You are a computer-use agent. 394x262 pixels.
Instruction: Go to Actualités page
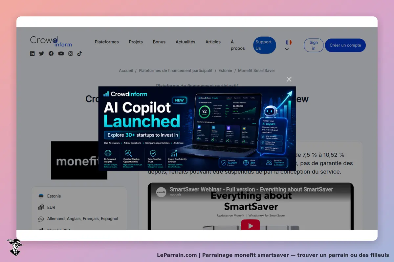pos(186,42)
